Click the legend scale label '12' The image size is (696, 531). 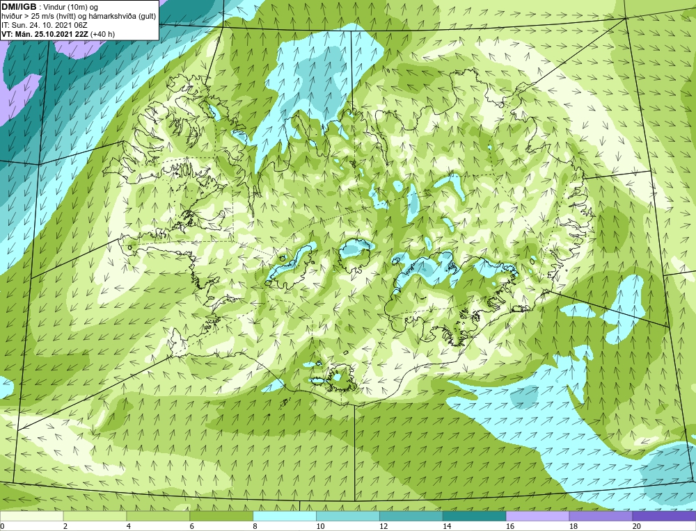[383, 526]
